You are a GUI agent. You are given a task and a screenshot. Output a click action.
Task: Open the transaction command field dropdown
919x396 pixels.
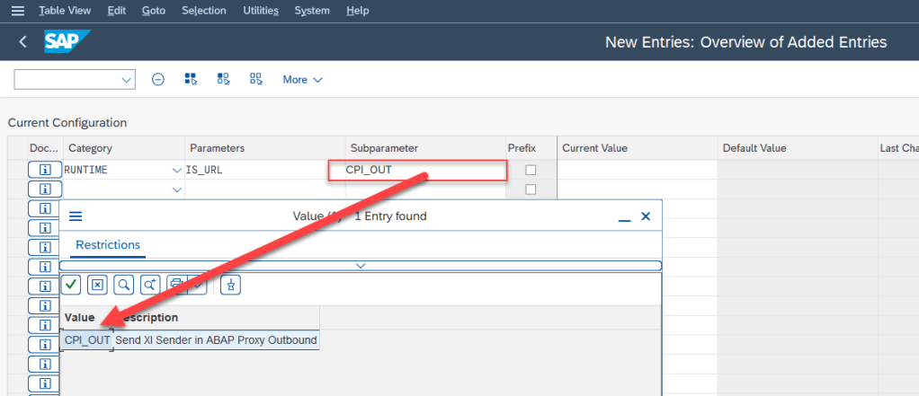[x=126, y=80]
